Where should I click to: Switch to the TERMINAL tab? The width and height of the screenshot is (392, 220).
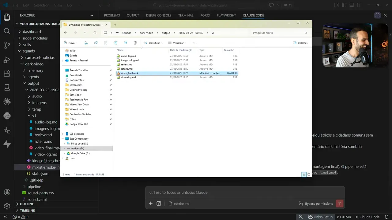[186, 15]
